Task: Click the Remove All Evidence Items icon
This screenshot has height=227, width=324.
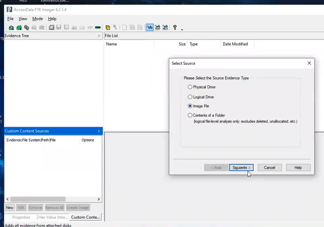Action: pyautogui.click(x=42, y=27)
